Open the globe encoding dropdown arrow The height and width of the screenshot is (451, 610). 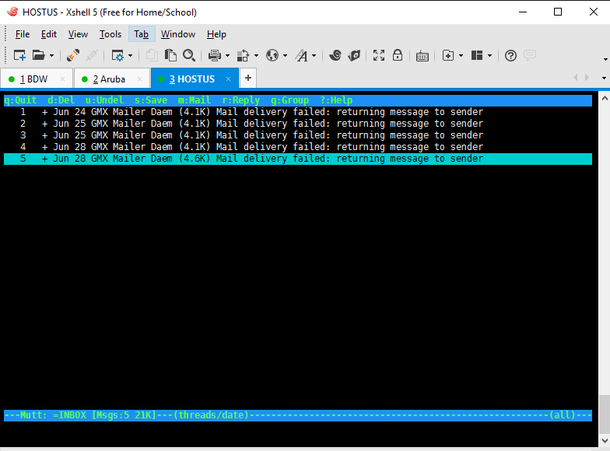pos(286,55)
